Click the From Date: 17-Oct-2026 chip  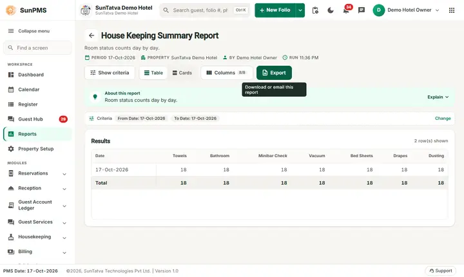coord(141,119)
